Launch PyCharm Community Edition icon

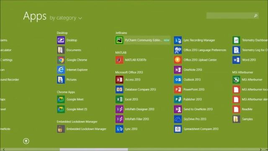pyautogui.click(x=119, y=40)
